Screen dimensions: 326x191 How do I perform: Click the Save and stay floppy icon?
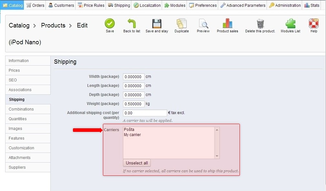[x=157, y=24]
